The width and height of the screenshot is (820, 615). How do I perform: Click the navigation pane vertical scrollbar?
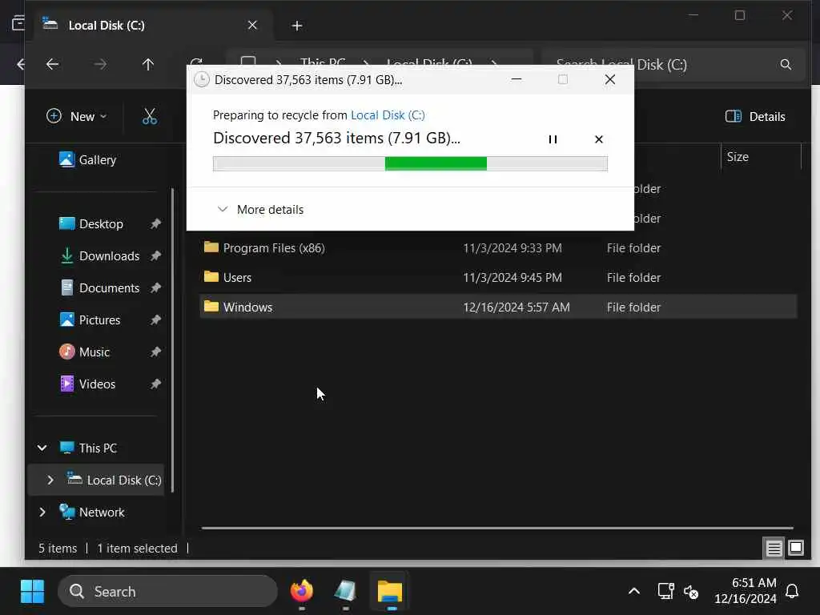(172, 340)
